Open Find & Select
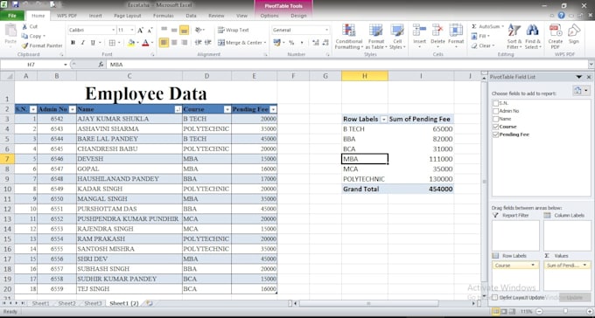Viewport: 595px width, 318px height. click(533, 37)
